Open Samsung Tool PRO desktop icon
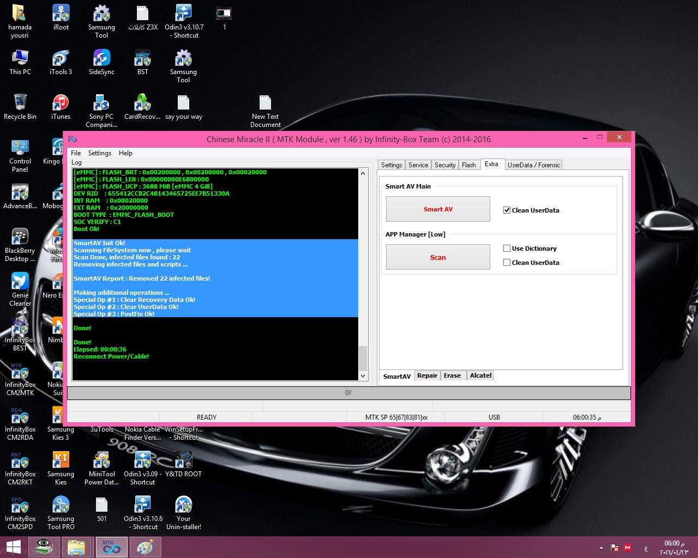The width and height of the screenshot is (698, 558). click(61, 513)
